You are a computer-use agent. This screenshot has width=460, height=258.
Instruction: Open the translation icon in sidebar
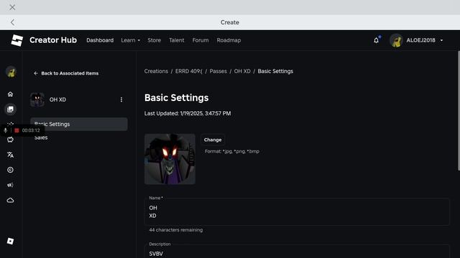[10, 155]
